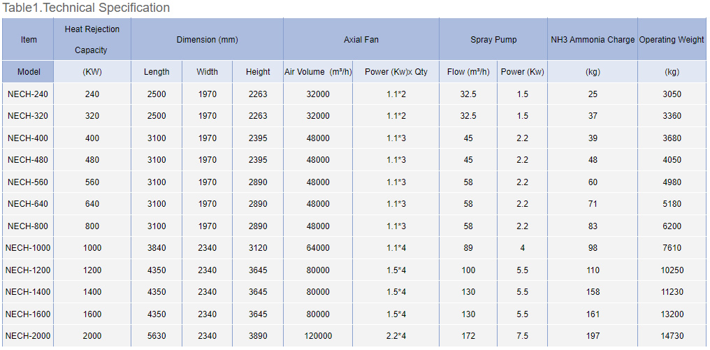
Task: Select the 5630 length value
Action: click(157, 336)
